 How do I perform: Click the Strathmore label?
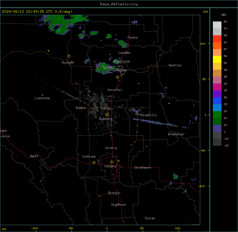tap(142, 168)
